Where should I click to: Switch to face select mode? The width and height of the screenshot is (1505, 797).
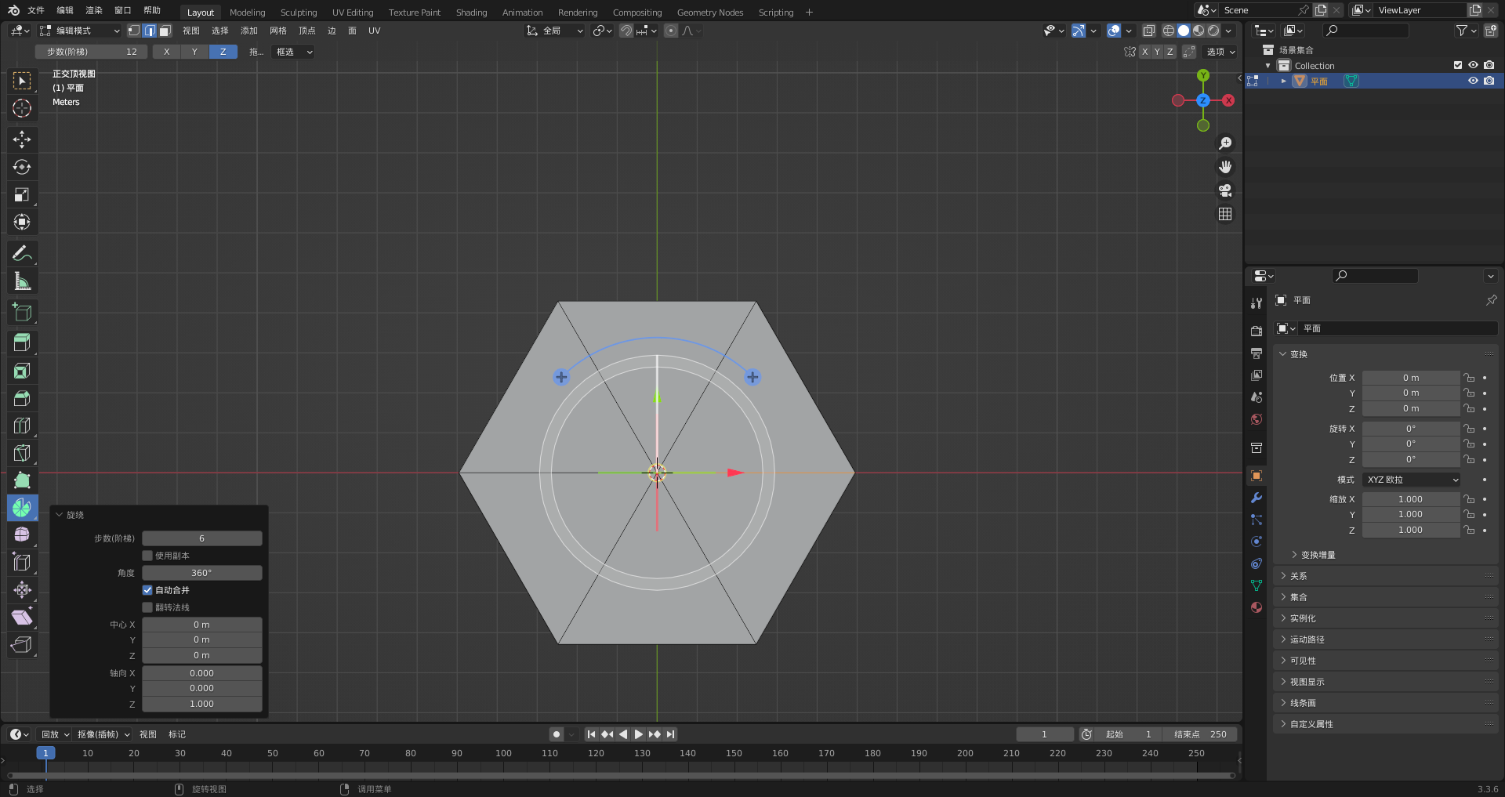(165, 31)
